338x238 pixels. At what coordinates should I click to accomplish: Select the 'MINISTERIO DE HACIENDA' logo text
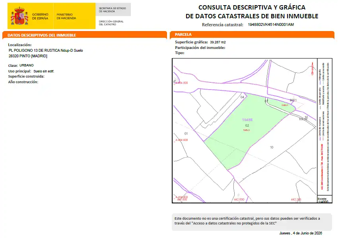coord(66,16)
